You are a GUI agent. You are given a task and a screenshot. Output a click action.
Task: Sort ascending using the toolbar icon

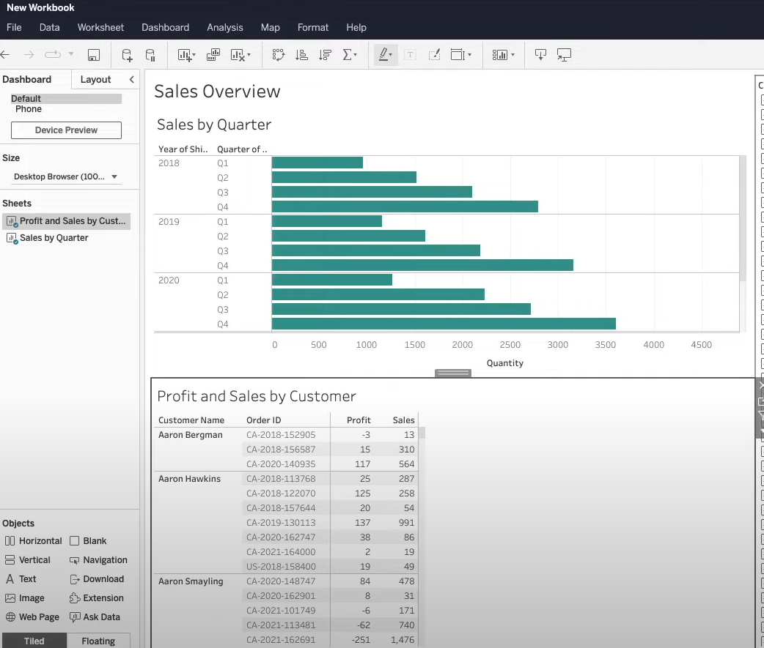(x=301, y=55)
